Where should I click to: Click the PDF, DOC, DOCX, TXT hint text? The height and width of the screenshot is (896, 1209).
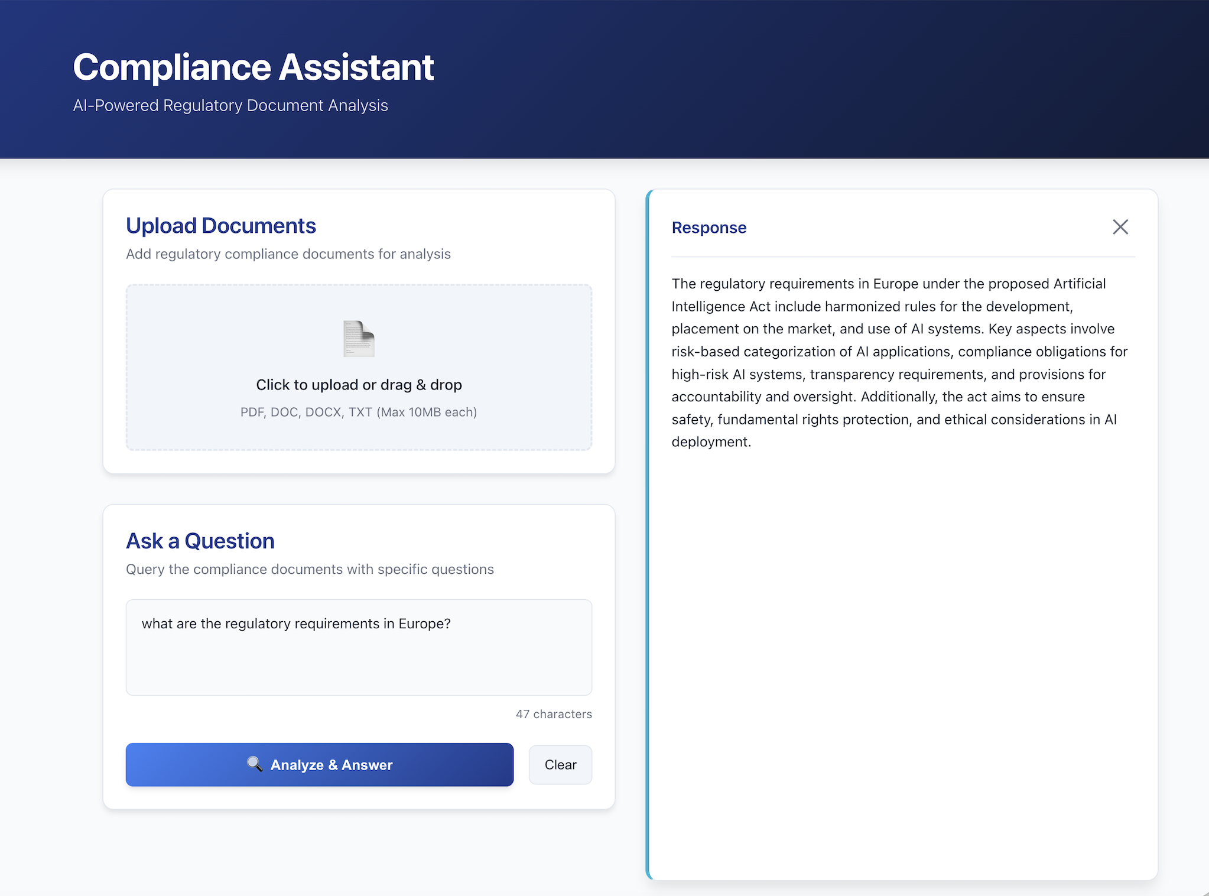(x=358, y=412)
